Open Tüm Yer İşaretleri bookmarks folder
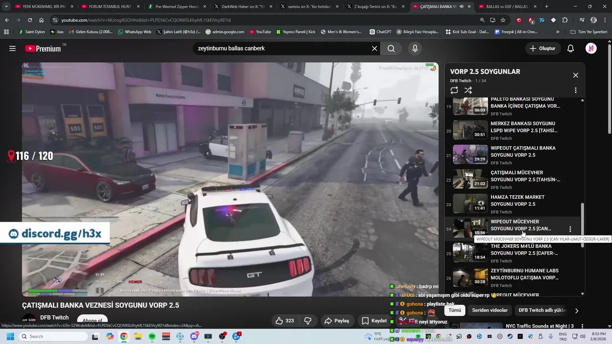The height and width of the screenshot is (344, 612). (x=589, y=32)
